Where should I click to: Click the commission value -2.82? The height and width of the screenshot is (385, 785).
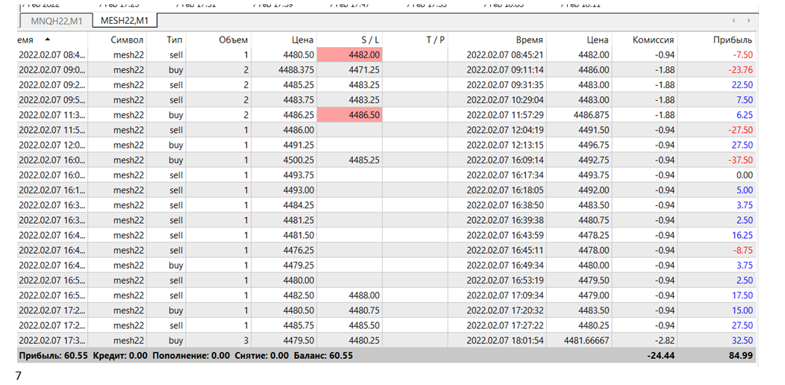(x=664, y=340)
